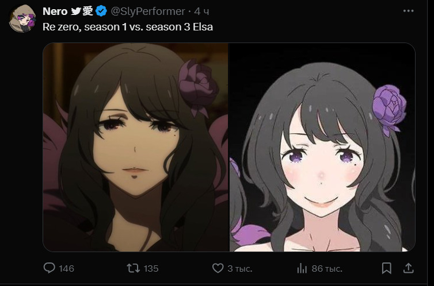The height and width of the screenshot is (286, 434).
Task: Click the blue verified badge
Action: [101, 11]
